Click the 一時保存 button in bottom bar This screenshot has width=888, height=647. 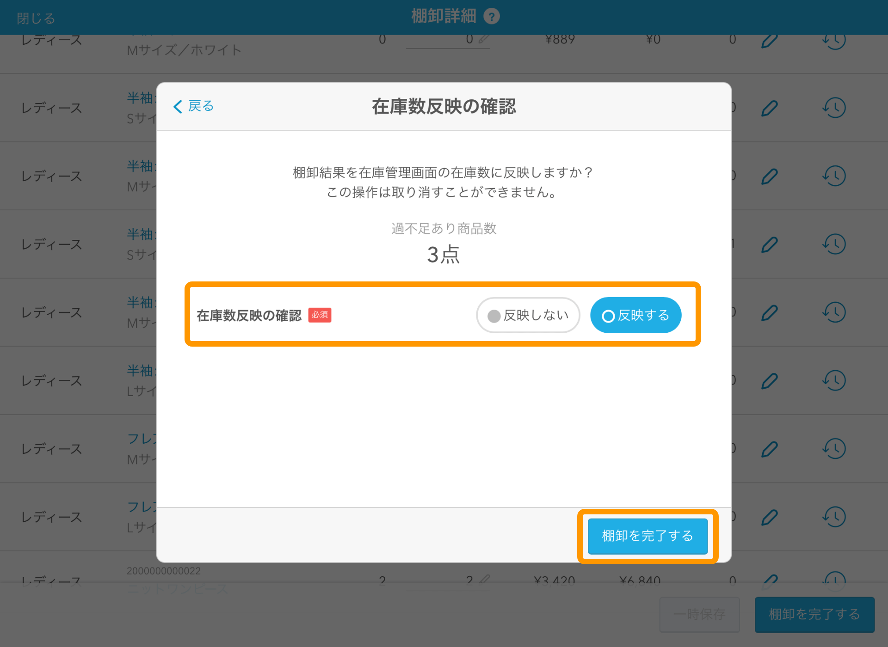699,614
